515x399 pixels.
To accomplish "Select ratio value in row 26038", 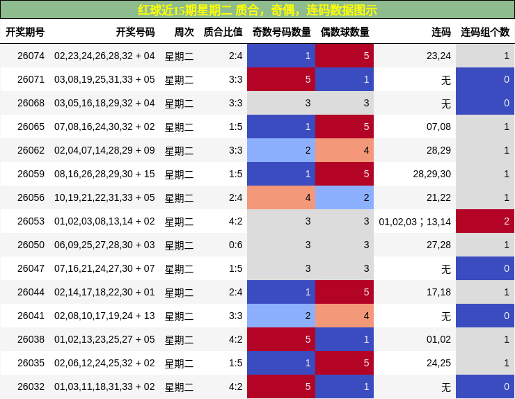I will (236, 339).
